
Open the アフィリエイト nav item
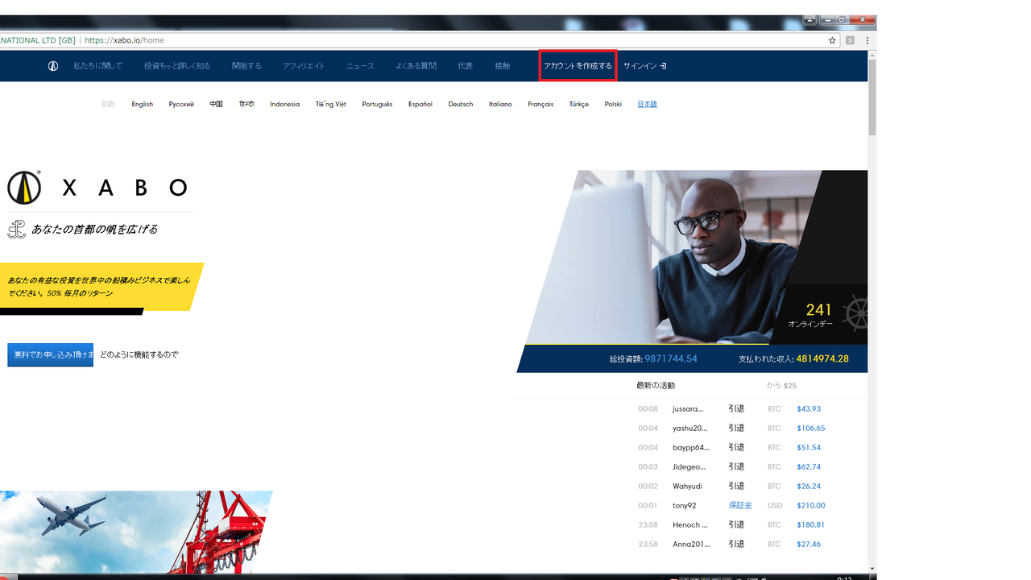(x=304, y=66)
